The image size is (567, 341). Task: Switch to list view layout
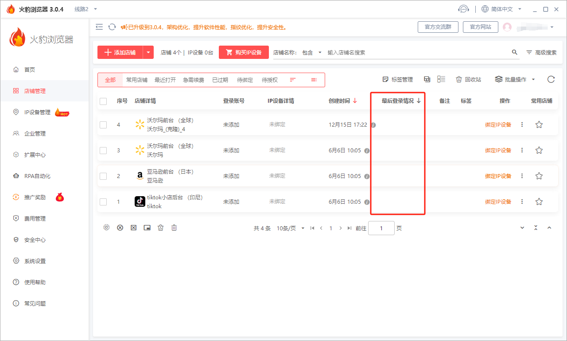441,79
